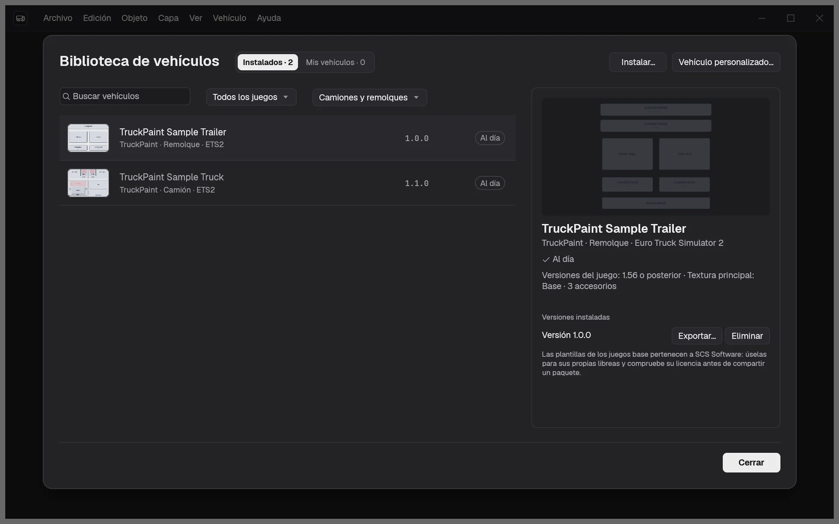This screenshot has height=524, width=839.
Task: Open the Ver menu
Action: (x=196, y=18)
